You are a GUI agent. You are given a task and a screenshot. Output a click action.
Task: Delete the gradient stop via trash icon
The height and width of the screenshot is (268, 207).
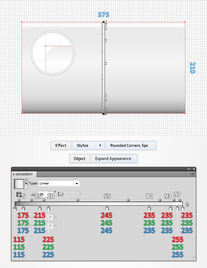[187, 204]
